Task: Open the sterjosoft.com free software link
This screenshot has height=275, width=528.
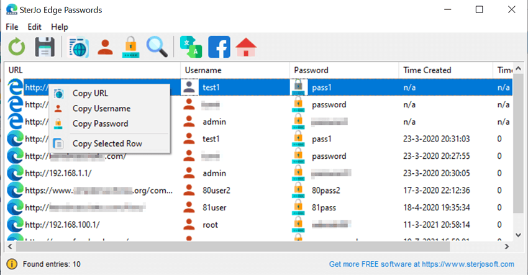Action: click(422, 264)
